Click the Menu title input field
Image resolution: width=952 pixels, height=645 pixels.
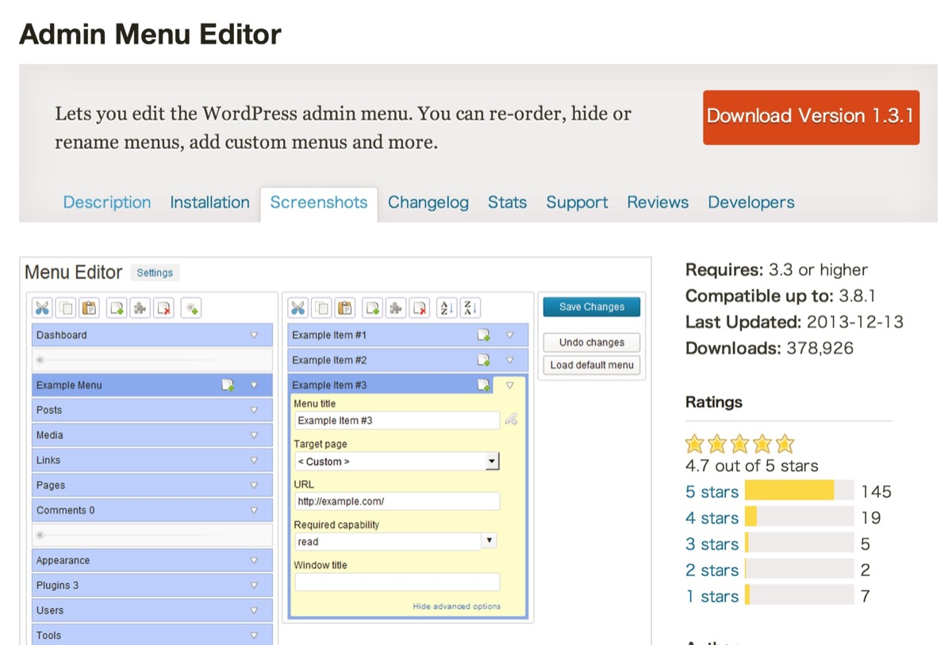[x=397, y=421]
